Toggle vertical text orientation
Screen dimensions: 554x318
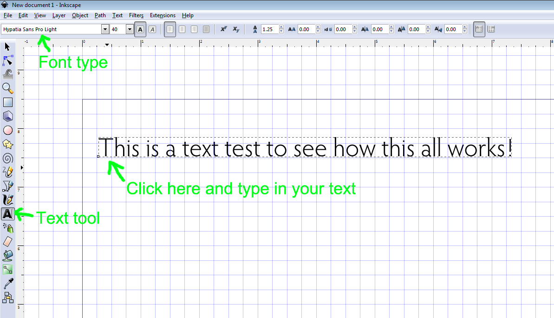[x=491, y=29]
